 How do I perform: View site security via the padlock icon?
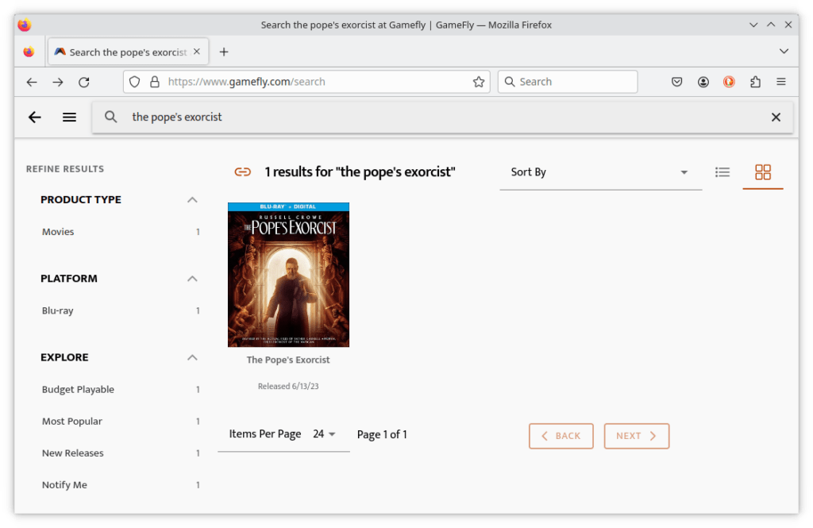155,82
